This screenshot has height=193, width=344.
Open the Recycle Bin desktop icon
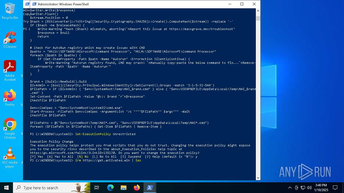(10, 11)
